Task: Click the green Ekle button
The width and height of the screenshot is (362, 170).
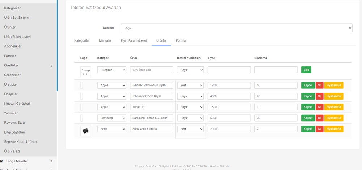Action: coord(306,70)
